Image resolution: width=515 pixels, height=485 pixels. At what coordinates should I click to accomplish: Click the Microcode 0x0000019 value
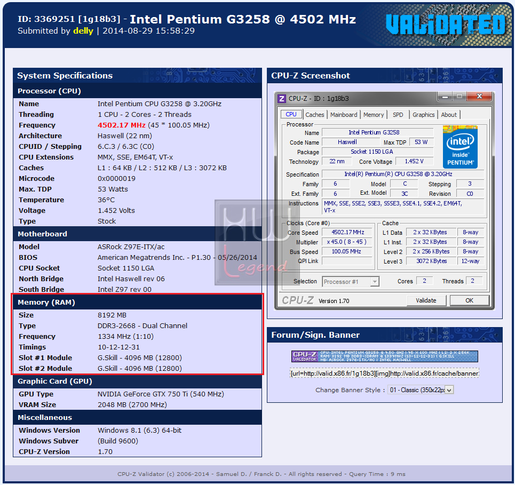coord(116,179)
